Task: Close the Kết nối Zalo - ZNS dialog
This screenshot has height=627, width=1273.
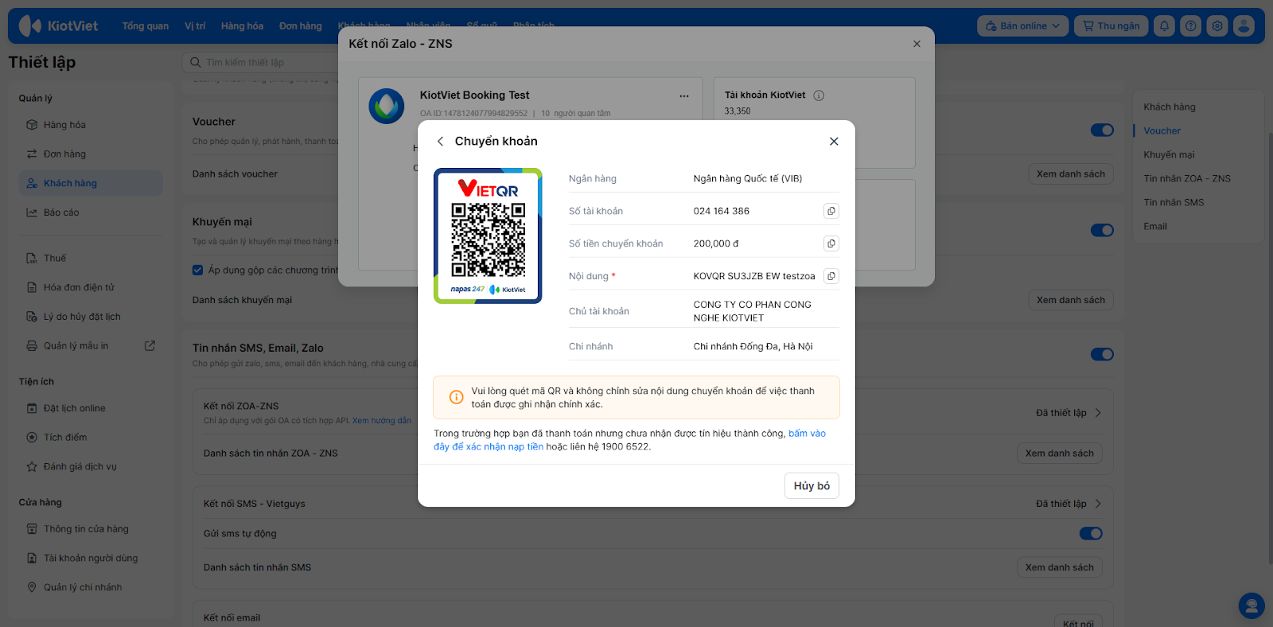Action: 917,44
